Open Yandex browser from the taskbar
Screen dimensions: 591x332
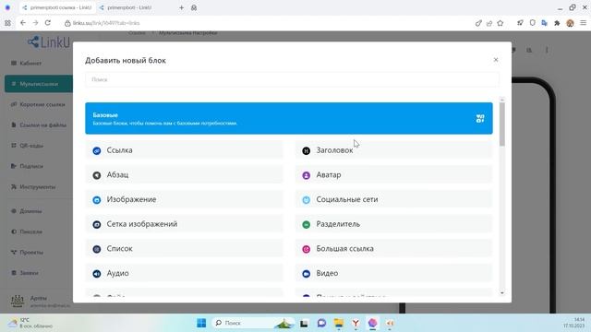pyautogui.click(x=356, y=323)
